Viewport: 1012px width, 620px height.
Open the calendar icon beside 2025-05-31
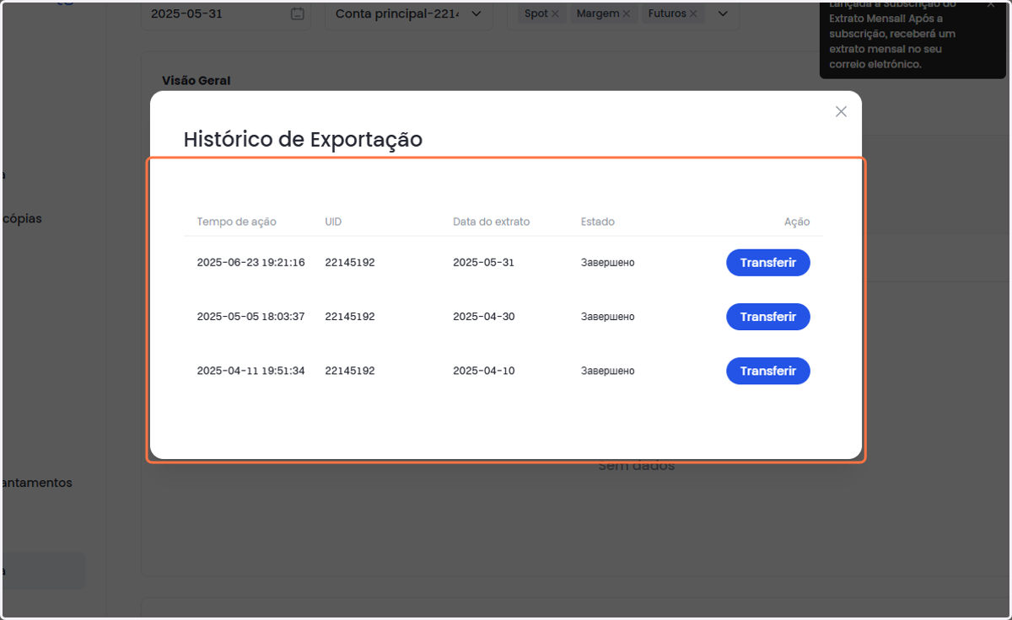297,13
